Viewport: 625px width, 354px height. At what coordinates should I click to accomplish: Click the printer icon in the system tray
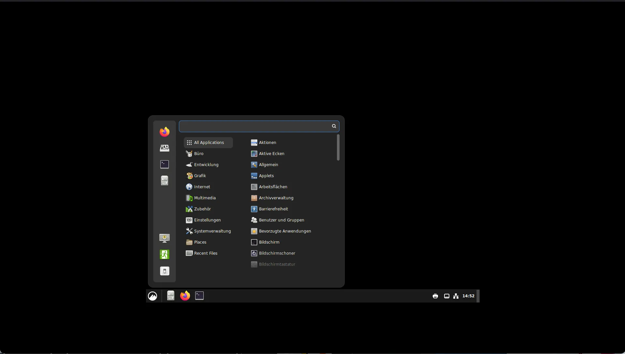pos(435,296)
